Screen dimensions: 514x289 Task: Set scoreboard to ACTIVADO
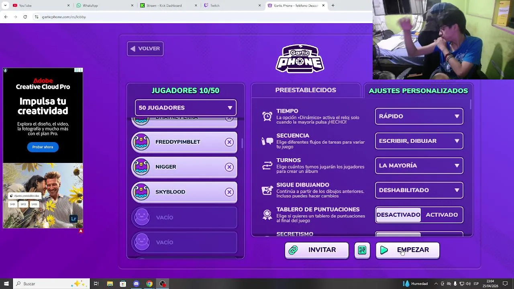point(442,215)
